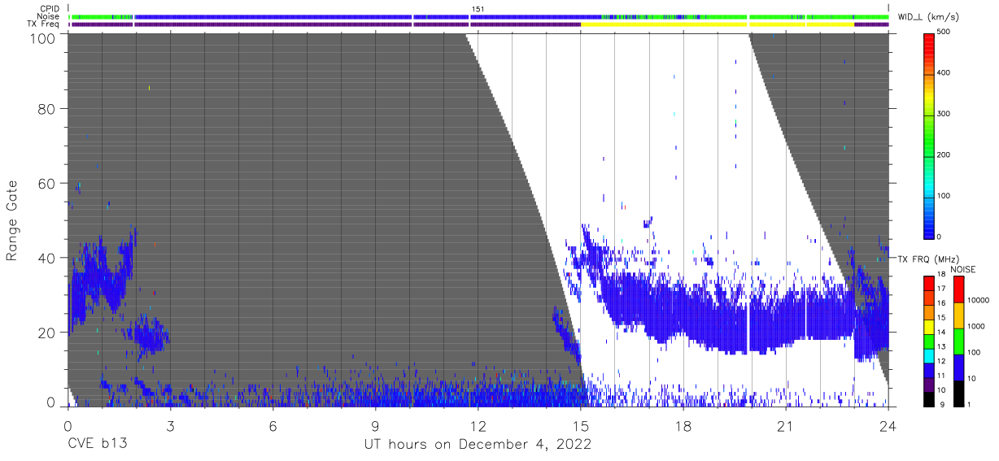
Task: Click the 20 tick on Range Gate axis
Action: [45, 333]
